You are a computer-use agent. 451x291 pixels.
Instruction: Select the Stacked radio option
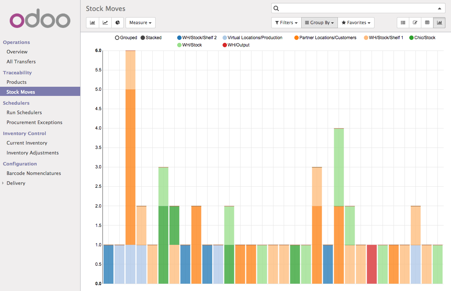143,38
